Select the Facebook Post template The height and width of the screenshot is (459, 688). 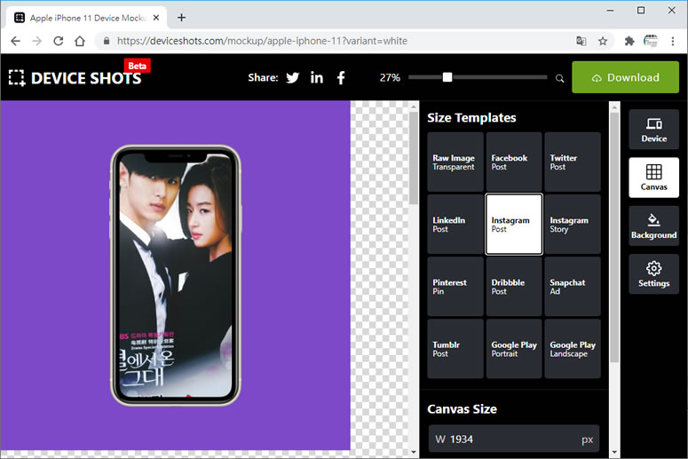(514, 162)
